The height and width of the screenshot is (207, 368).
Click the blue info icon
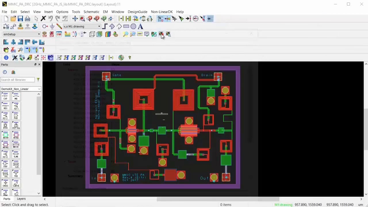click(x=6, y=57)
